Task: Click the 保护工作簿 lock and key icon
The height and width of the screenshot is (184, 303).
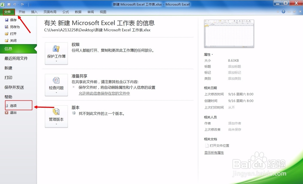Action: [56, 49]
